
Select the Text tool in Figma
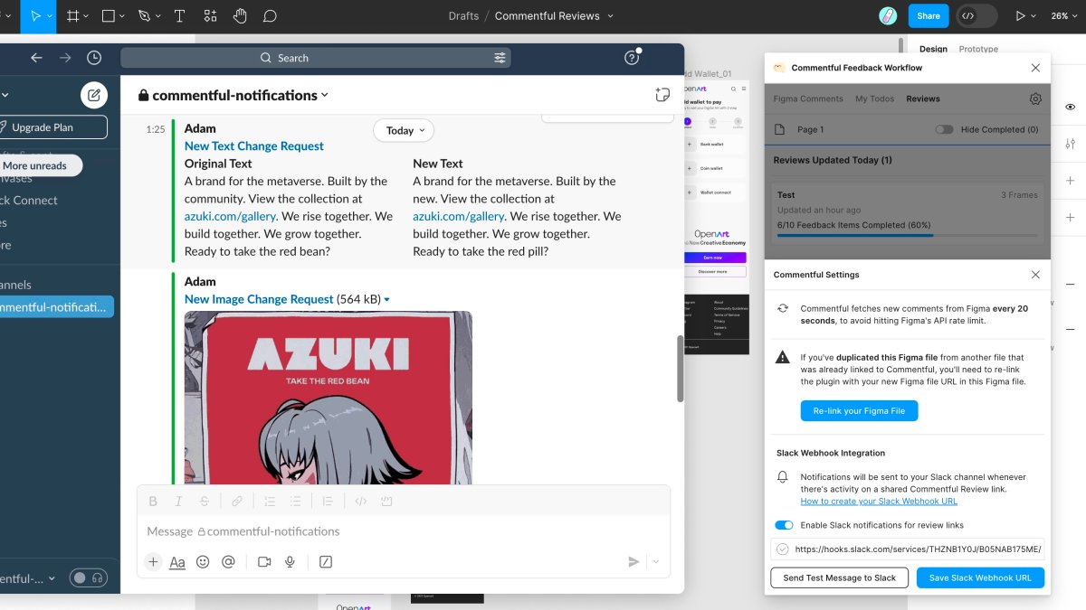(179, 16)
